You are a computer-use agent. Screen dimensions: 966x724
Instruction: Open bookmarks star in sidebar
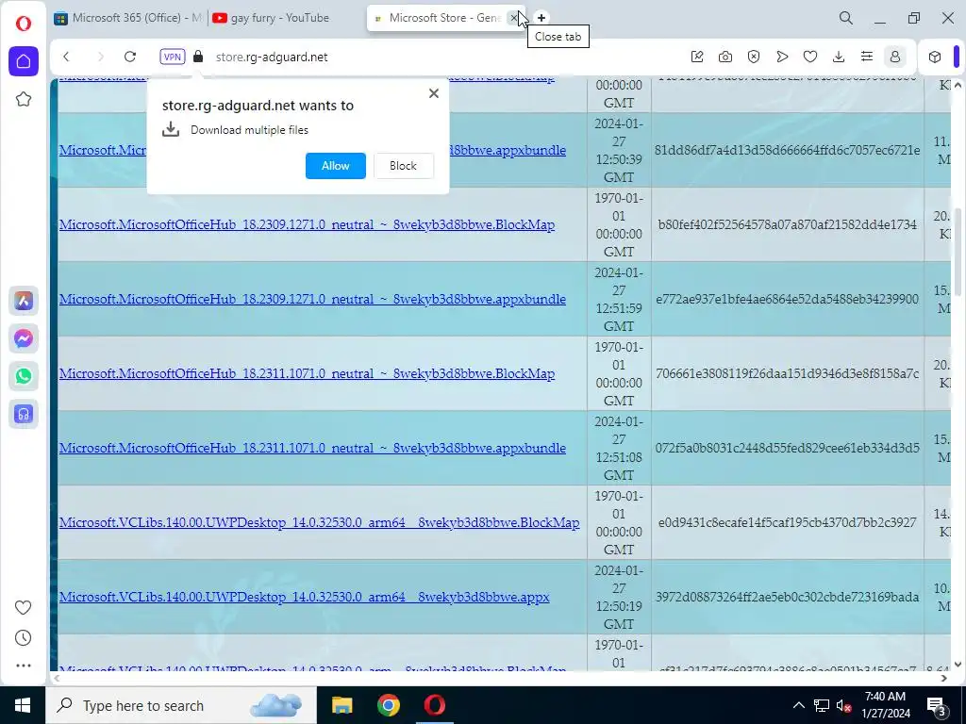(24, 99)
